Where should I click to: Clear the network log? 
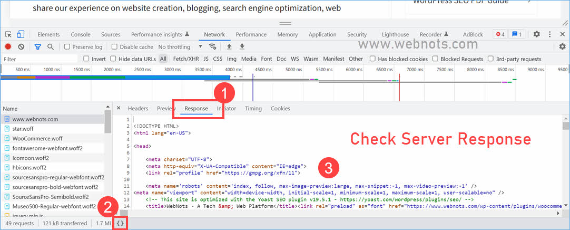pos(21,47)
